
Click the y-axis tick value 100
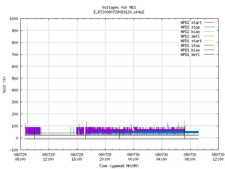15,126
